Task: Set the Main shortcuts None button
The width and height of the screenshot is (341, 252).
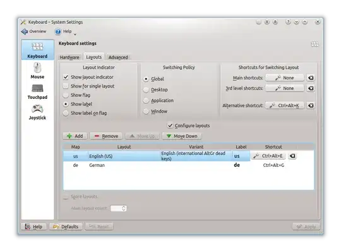Action: click(x=284, y=77)
